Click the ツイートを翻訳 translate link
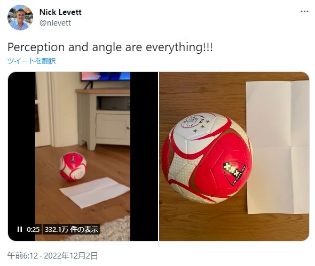This screenshot has width=315, height=266. pyautogui.click(x=31, y=61)
